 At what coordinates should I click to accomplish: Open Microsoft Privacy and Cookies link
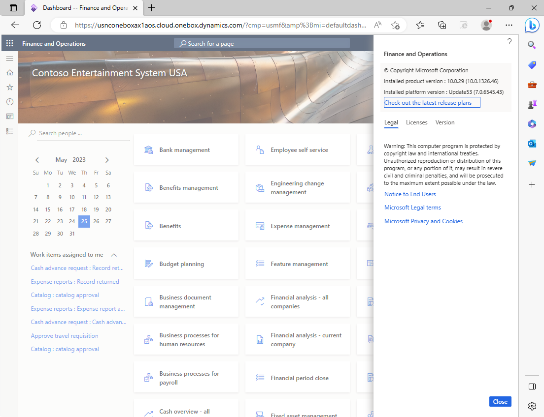click(x=424, y=221)
